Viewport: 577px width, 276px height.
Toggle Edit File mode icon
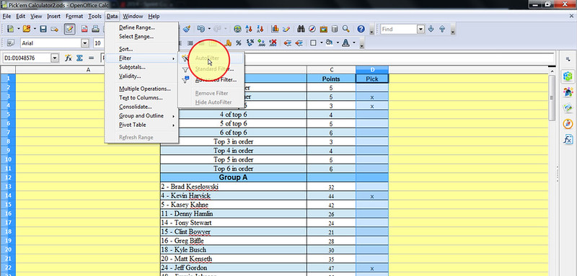(69, 29)
